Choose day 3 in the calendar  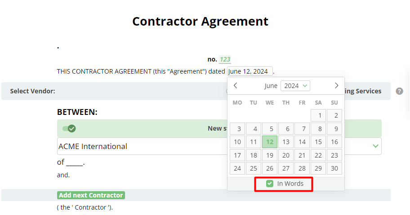[x=237, y=129]
